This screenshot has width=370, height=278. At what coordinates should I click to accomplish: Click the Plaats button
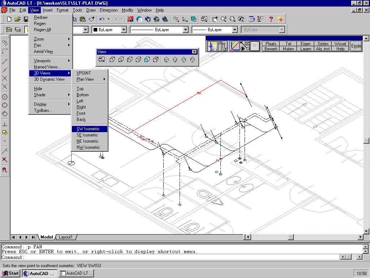(271, 44)
